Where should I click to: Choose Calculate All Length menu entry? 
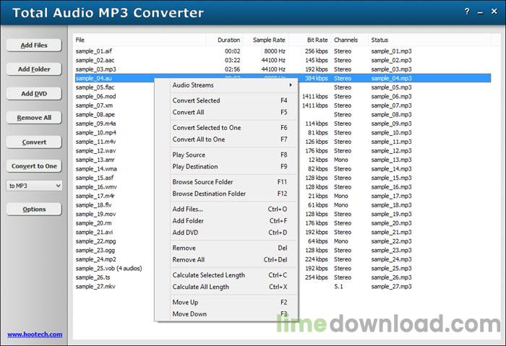point(232,287)
